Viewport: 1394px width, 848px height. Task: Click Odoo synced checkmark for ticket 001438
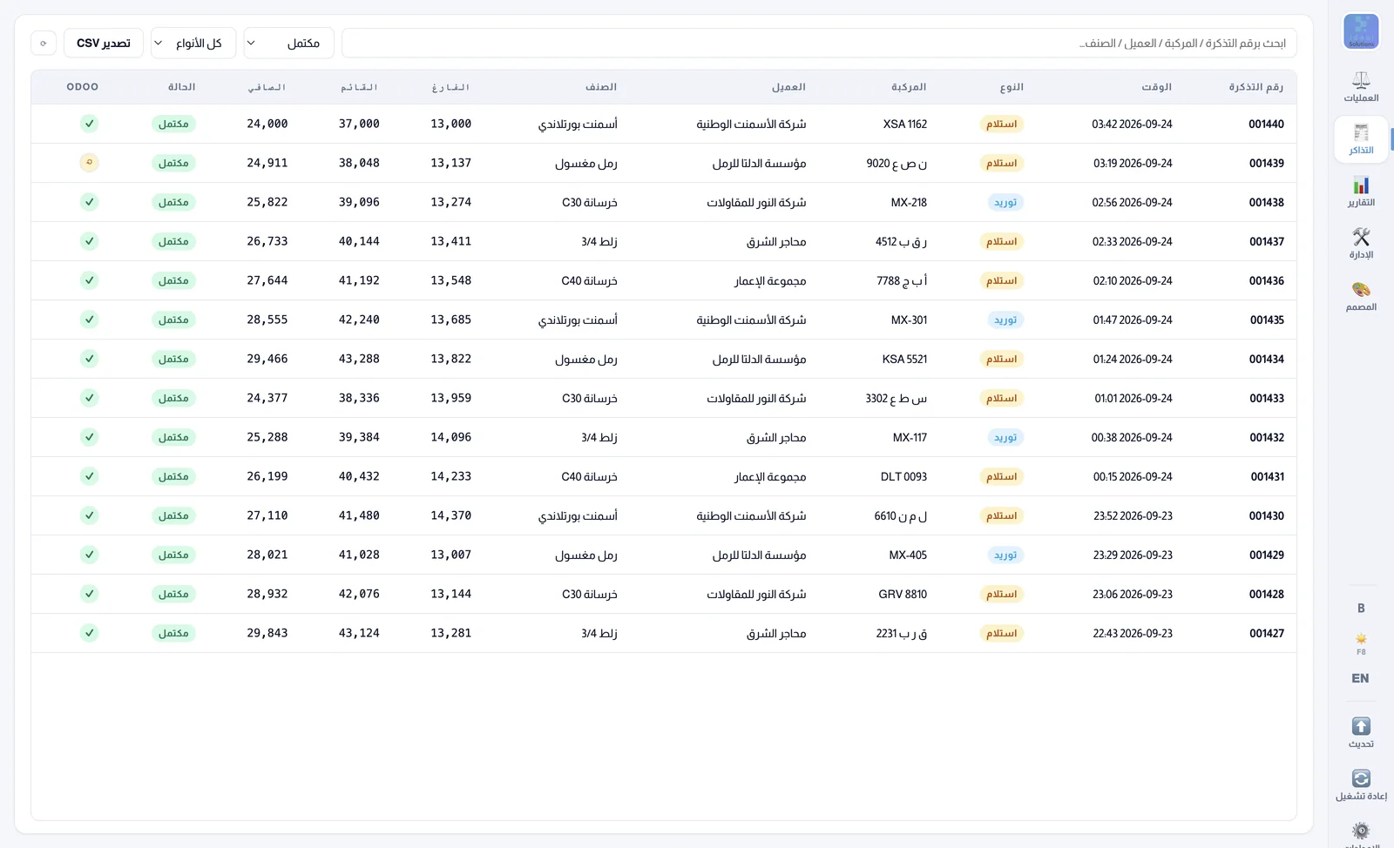(x=89, y=202)
